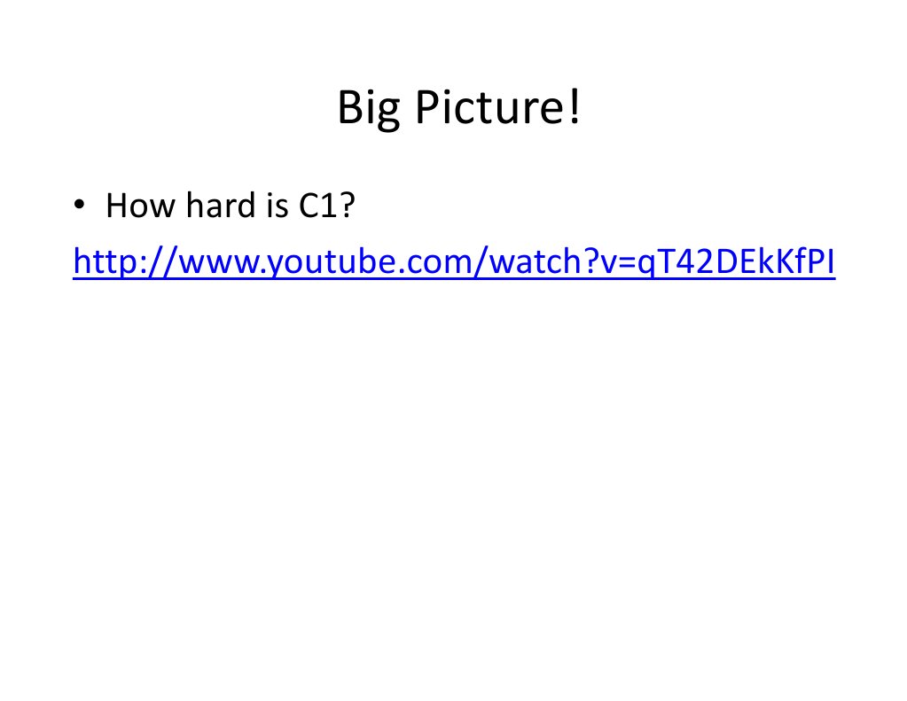
Task: Open the YouTube video link
Action: point(454,261)
